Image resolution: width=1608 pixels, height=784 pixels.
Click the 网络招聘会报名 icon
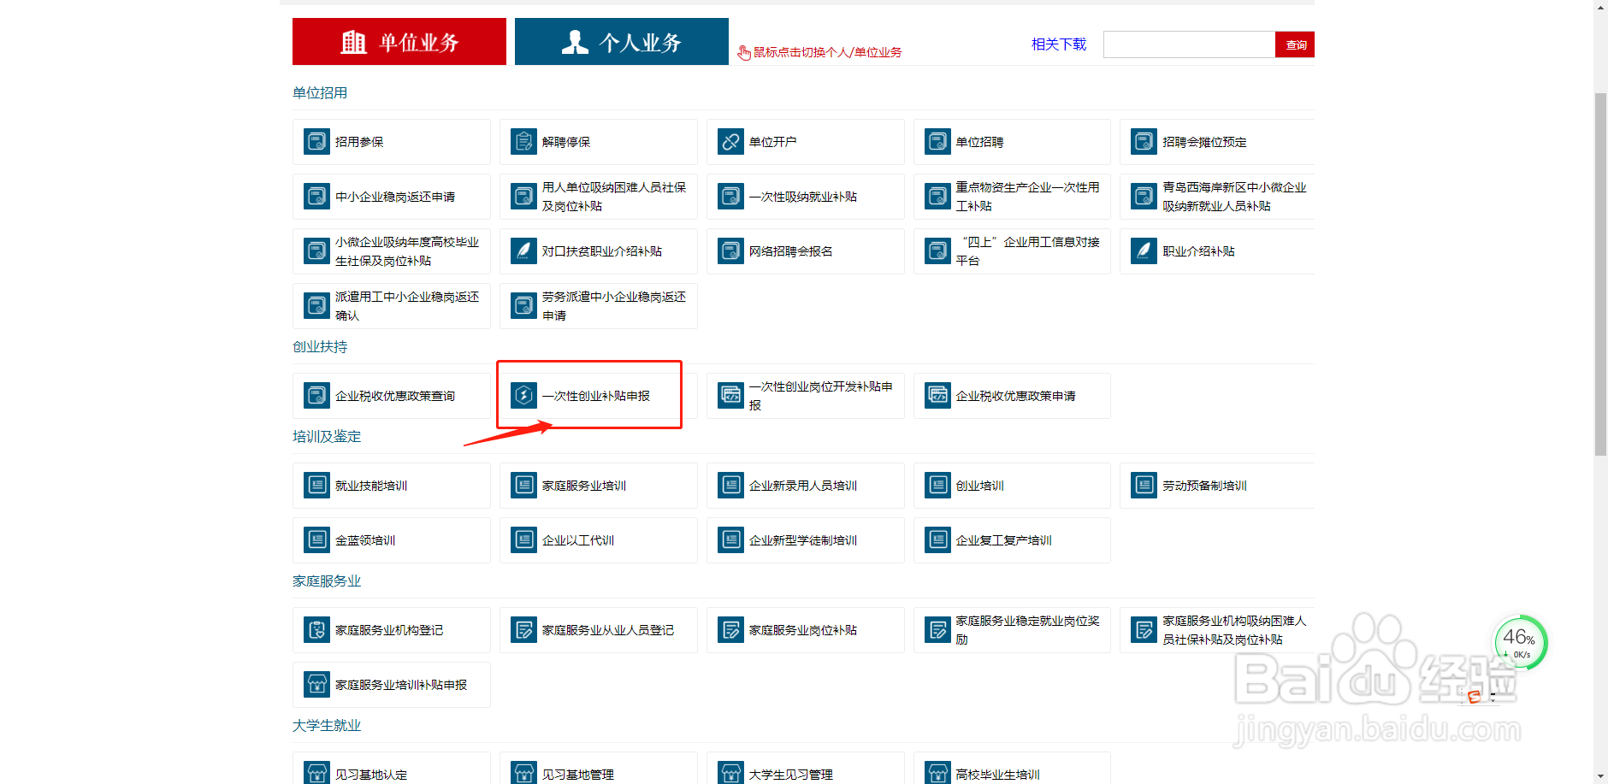(x=730, y=251)
